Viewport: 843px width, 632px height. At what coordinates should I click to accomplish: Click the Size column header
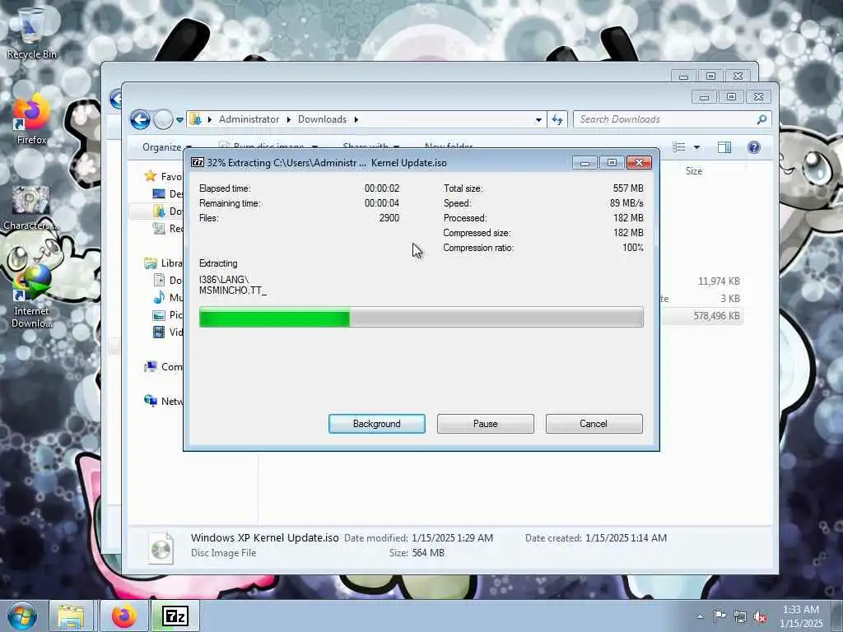[693, 171]
